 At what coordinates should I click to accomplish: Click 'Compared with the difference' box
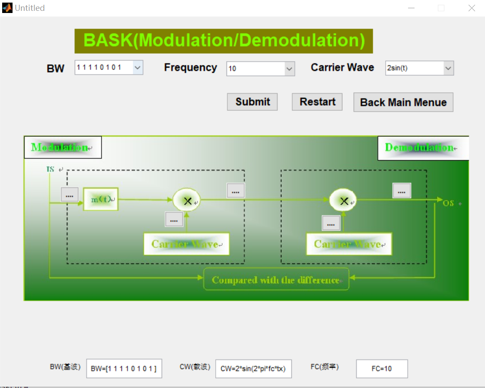click(x=276, y=280)
